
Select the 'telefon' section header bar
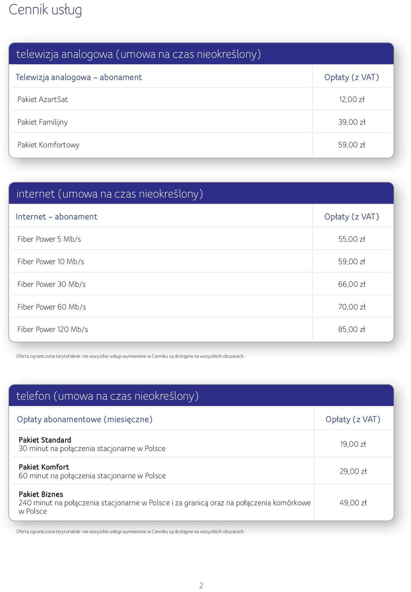pyautogui.click(x=201, y=396)
